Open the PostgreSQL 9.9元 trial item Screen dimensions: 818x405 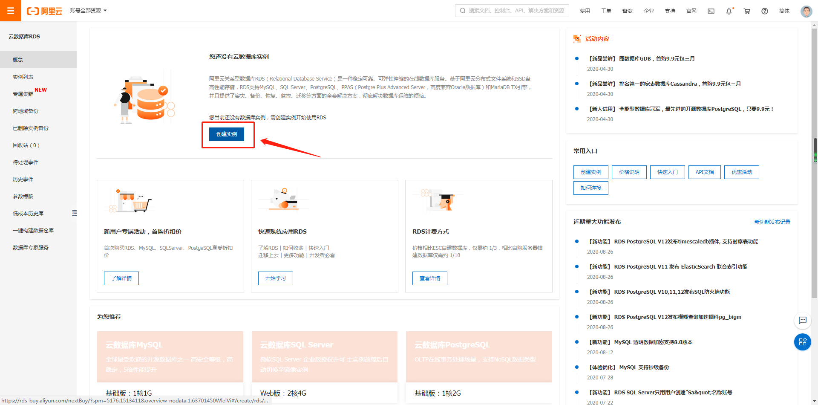[680, 109]
